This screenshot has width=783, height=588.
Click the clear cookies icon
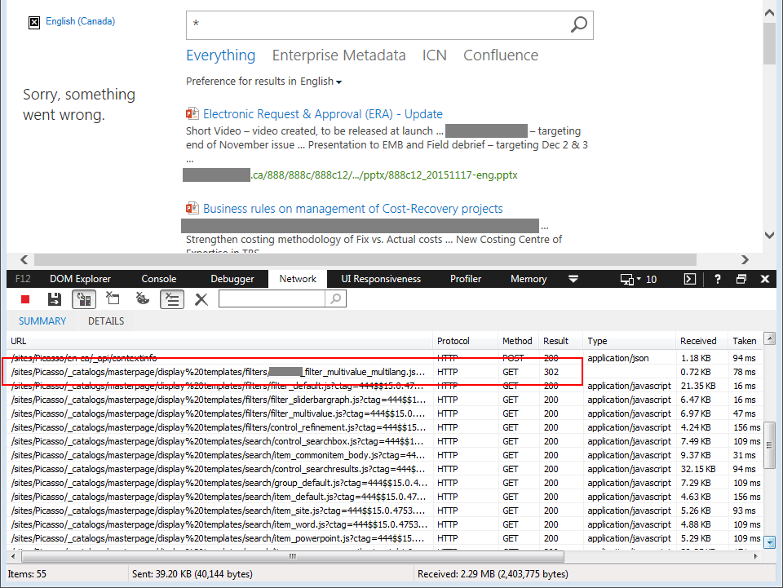142,299
